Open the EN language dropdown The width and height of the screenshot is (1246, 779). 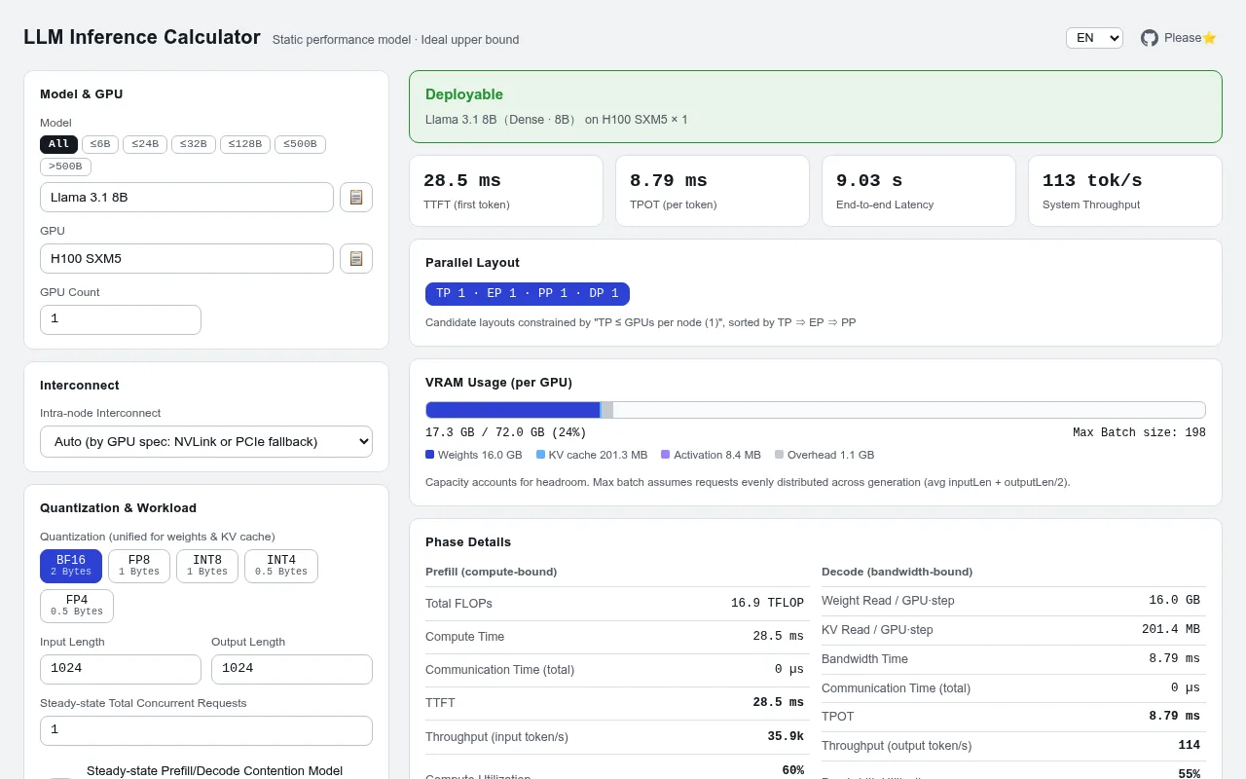point(1094,38)
